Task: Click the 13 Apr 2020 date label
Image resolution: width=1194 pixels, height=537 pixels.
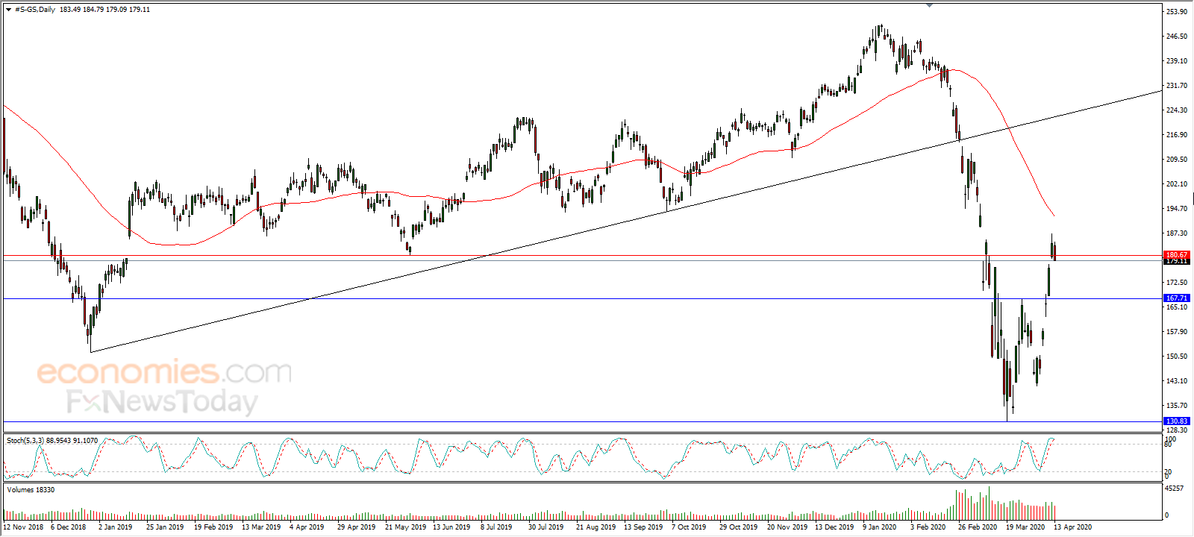Action: coord(1072,527)
